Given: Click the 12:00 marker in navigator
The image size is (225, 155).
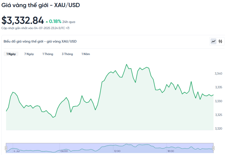Looking at the screenshot, I should pos(117,151).
